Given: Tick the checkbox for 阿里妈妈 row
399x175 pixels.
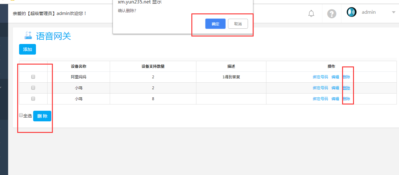Looking at the screenshot, I should [x=33, y=77].
